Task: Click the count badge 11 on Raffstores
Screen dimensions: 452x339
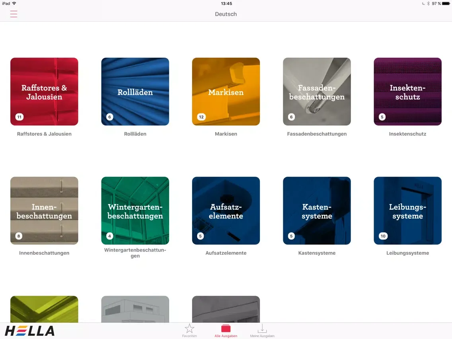Action: 19,117
